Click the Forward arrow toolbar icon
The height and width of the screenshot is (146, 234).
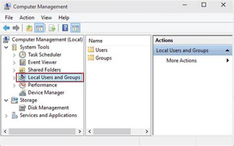16,28
